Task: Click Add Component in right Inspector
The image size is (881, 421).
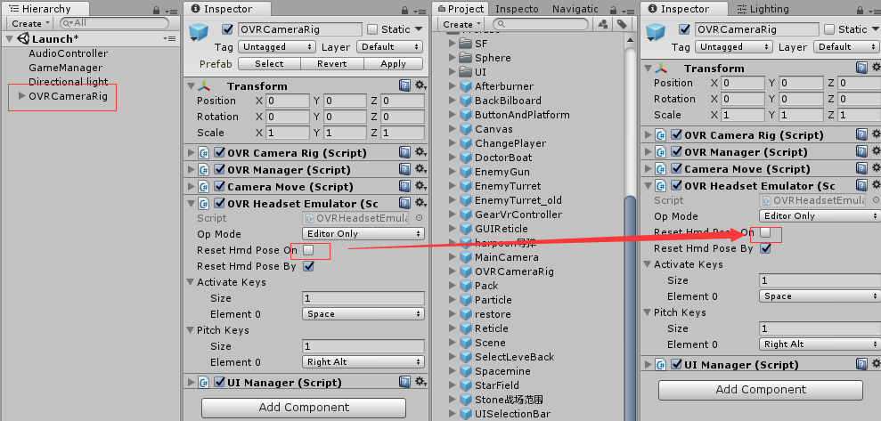Action: [x=761, y=390]
